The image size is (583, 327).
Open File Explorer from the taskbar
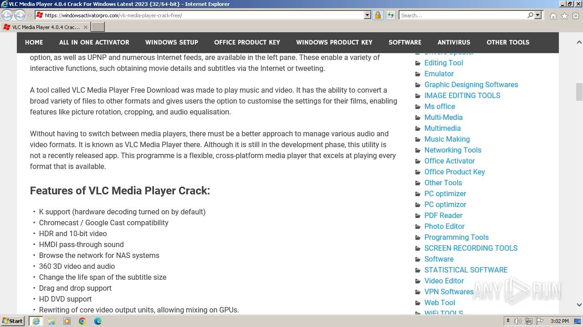51,321
